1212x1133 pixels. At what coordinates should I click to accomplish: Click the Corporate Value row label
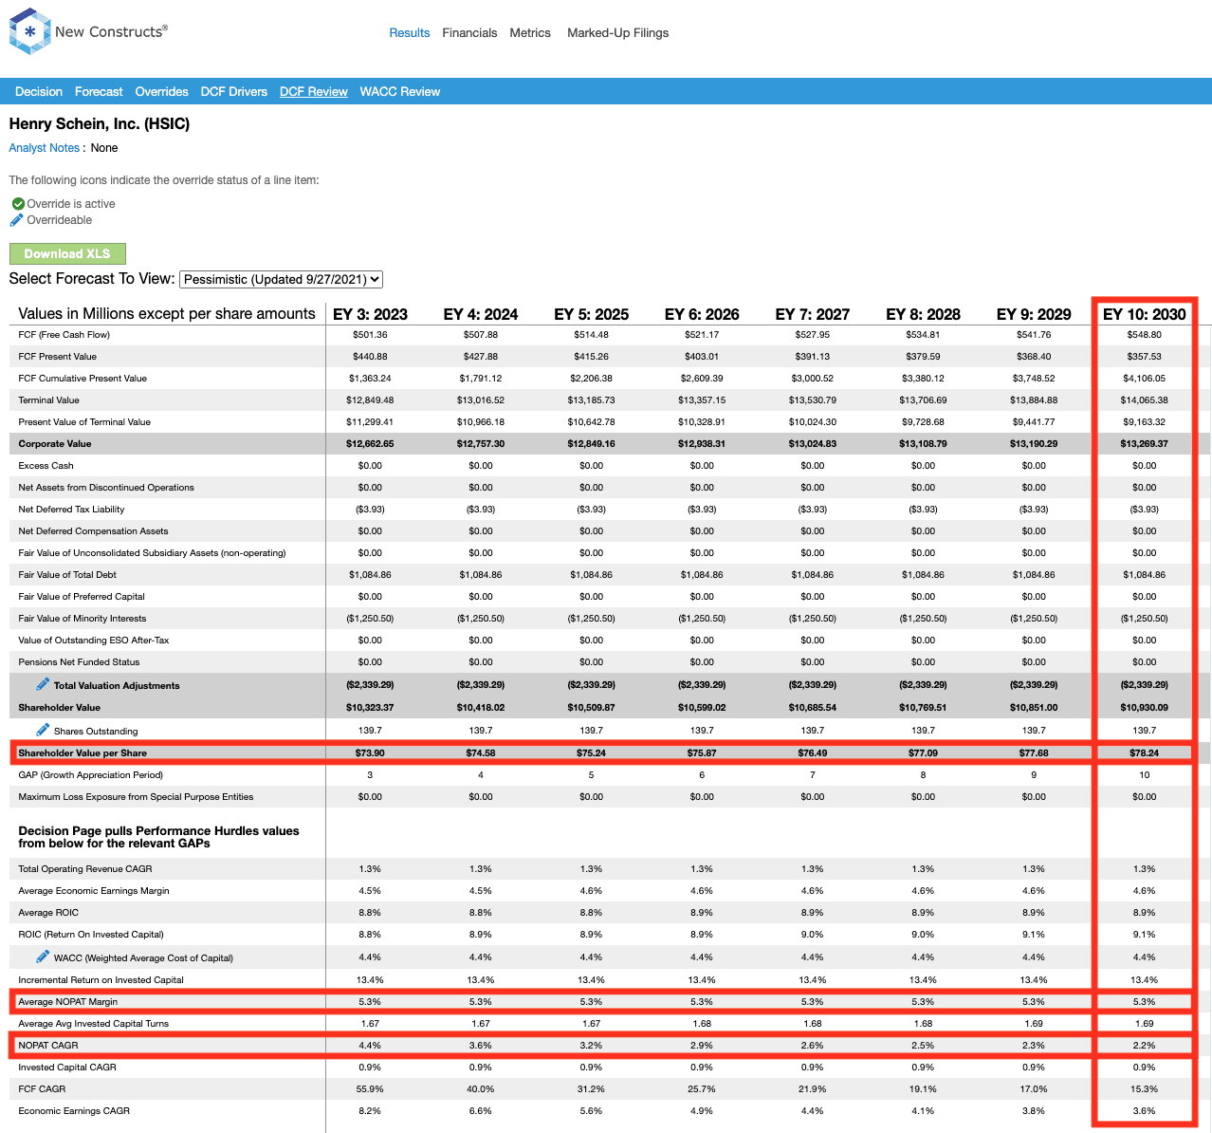point(55,444)
